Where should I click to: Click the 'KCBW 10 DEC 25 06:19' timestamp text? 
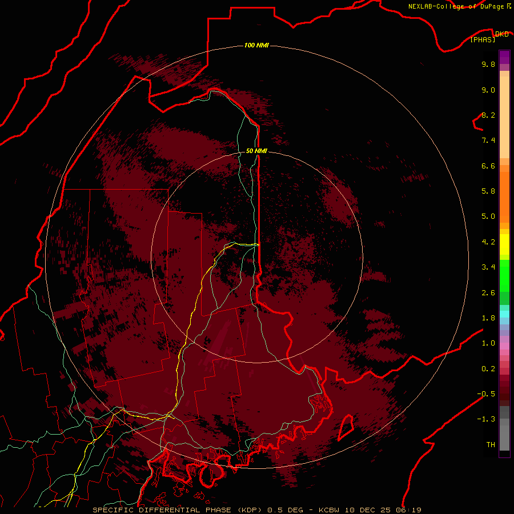click(x=370, y=510)
